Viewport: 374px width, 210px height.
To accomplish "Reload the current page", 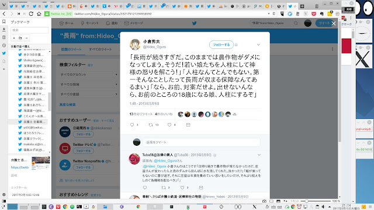I will (x=31, y=14).
